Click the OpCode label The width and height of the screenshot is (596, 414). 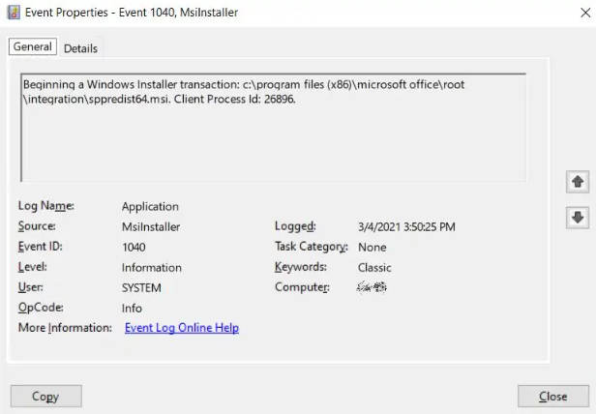[41, 308]
